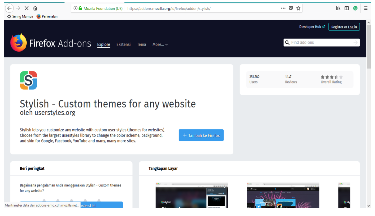Image resolution: width=375 pixels, height=216 pixels.
Task: Expand the More... dropdown menu
Action: point(160,44)
